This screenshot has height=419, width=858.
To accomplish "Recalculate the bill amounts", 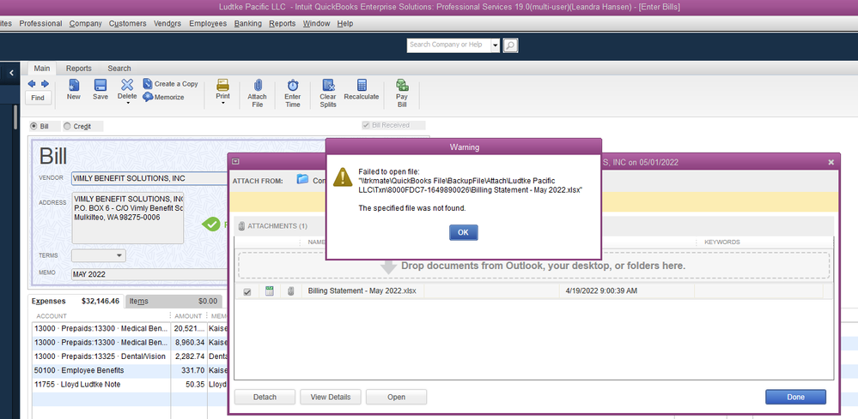I will [361, 89].
